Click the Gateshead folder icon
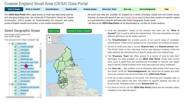The height and width of the screenshot is (111, 190). click(19, 53)
